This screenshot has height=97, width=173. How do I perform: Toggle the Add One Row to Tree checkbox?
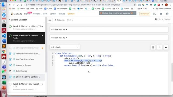click(10, 59)
